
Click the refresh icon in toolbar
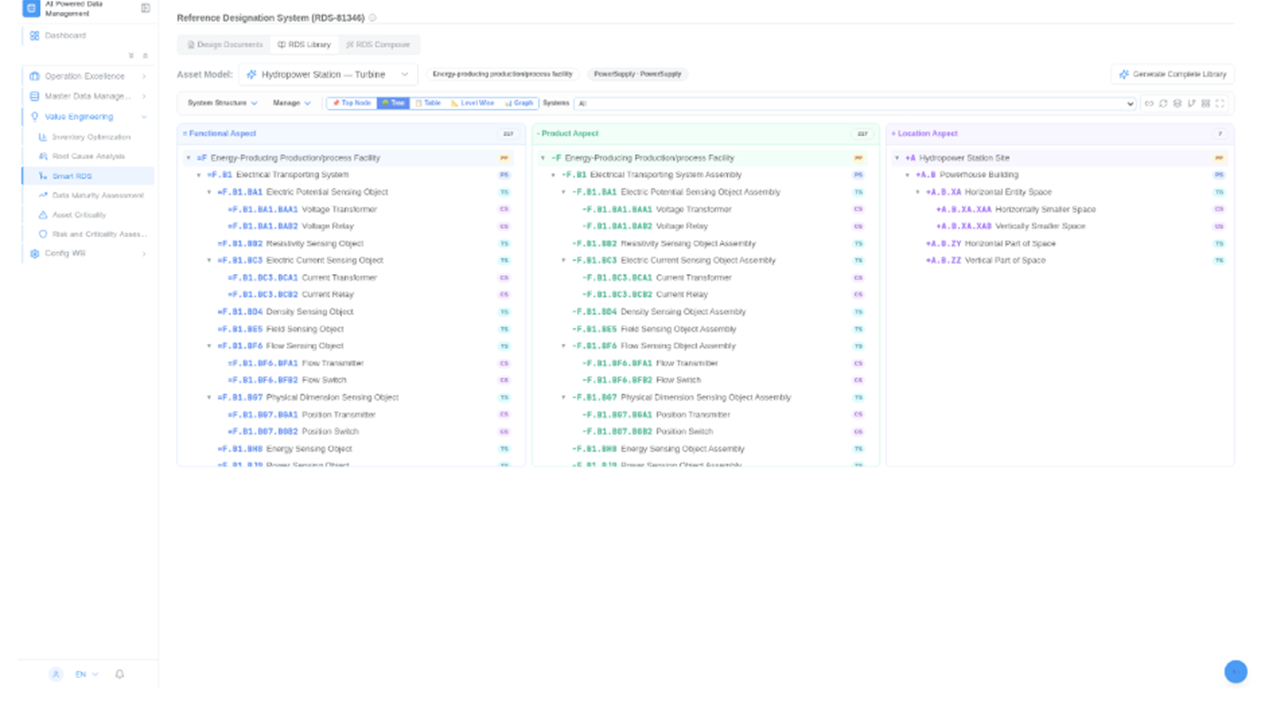point(1163,103)
